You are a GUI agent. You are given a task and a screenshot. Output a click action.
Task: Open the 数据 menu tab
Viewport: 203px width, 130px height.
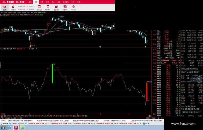(x=59, y=2)
